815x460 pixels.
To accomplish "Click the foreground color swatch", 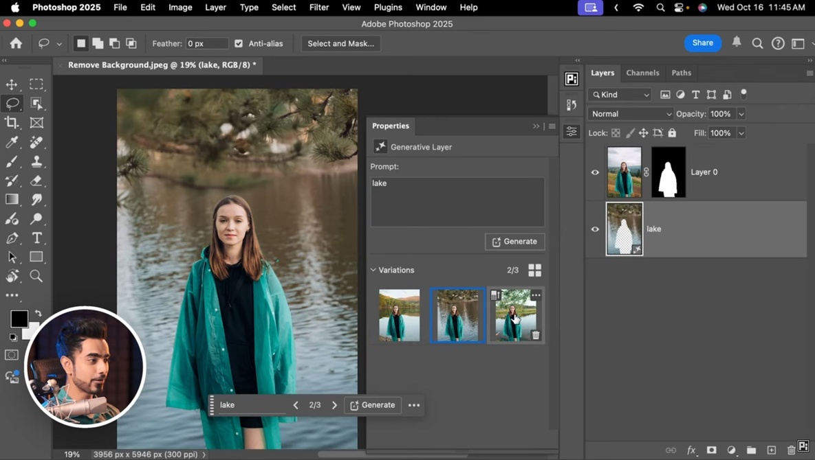I will 19,319.
